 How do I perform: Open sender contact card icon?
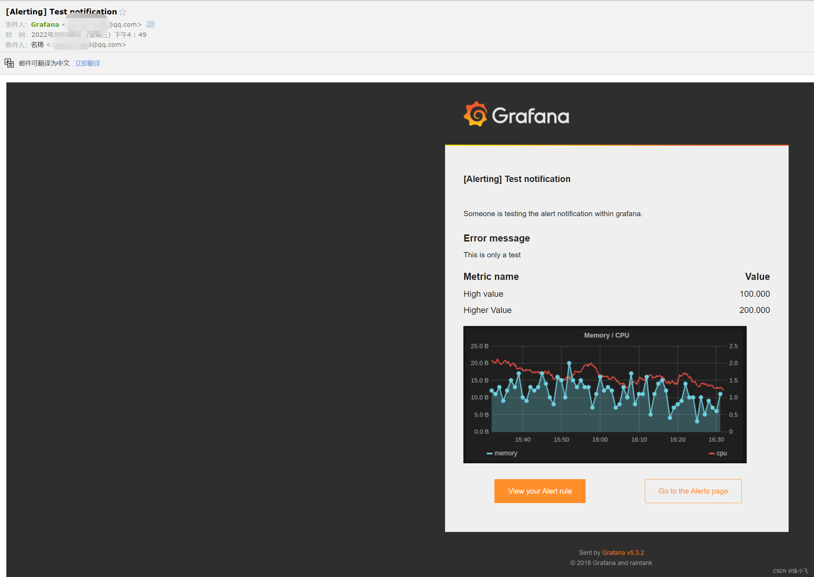150,25
